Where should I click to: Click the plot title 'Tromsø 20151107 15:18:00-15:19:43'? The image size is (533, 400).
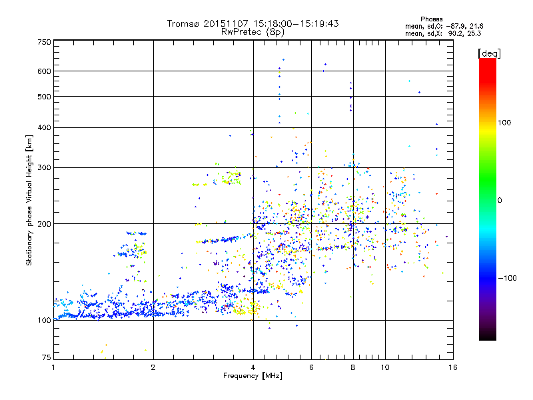[253, 23]
